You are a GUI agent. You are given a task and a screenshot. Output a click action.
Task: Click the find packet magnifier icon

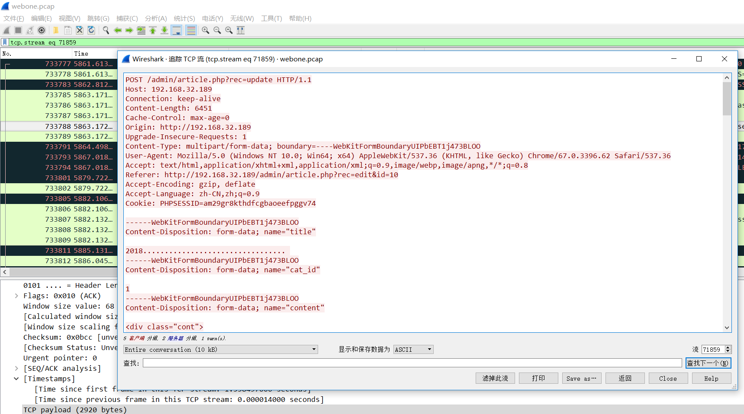pos(106,30)
